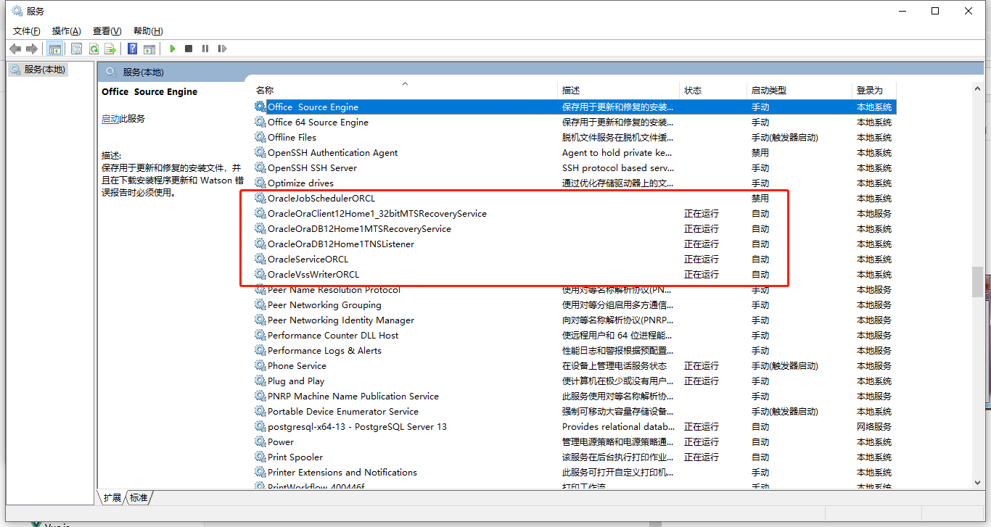Select the OpenSSH Authentication Agent service
This screenshot has width=991, height=527.
click(332, 152)
